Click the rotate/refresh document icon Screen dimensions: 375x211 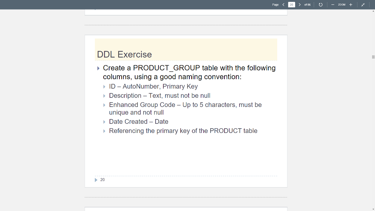(320, 5)
